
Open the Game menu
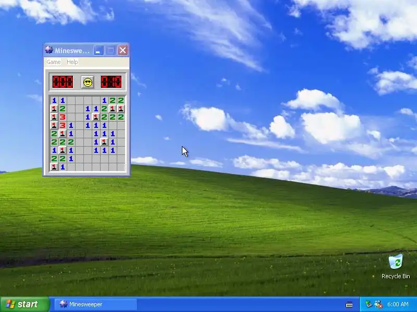pos(54,62)
